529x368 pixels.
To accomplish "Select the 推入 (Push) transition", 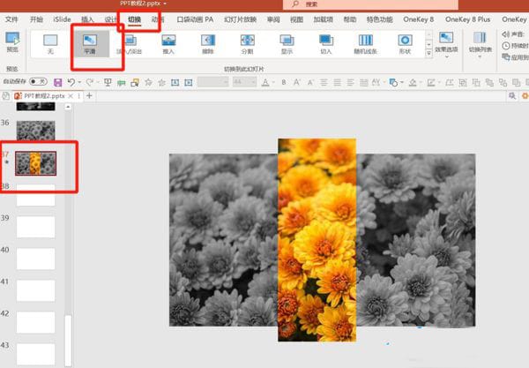I will coord(168,44).
